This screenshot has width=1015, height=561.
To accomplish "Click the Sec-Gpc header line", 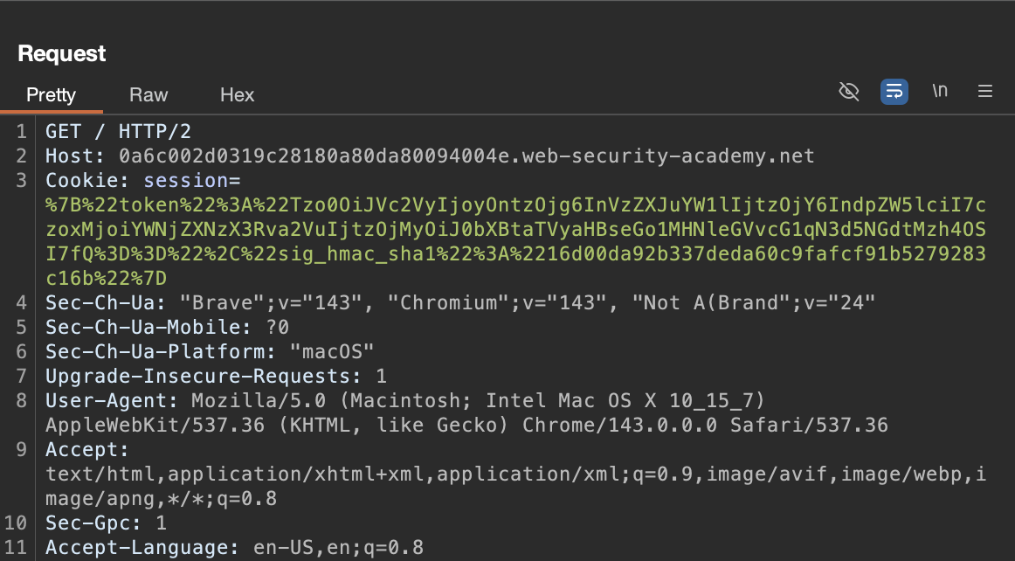I will 106,523.
